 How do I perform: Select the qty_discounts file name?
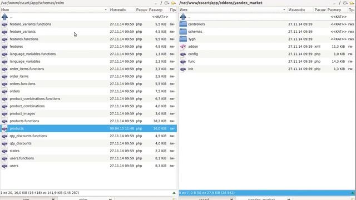point(21,143)
